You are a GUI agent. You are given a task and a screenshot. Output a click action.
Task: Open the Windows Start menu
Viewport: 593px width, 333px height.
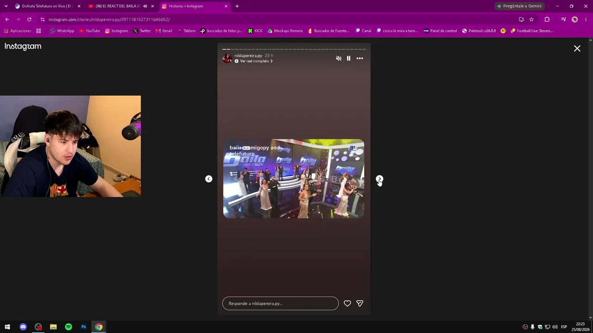click(7, 327)
